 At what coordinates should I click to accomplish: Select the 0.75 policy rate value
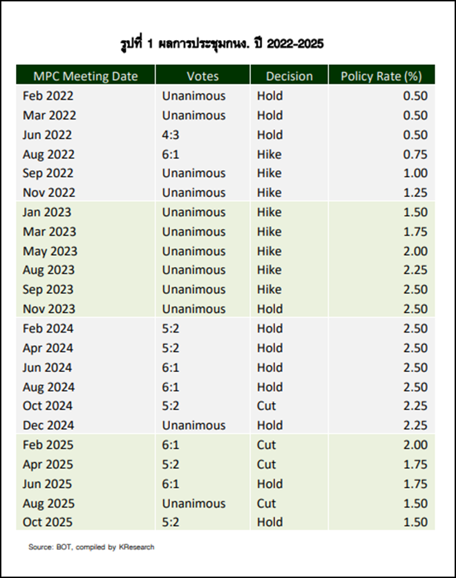tap(415, 154)
